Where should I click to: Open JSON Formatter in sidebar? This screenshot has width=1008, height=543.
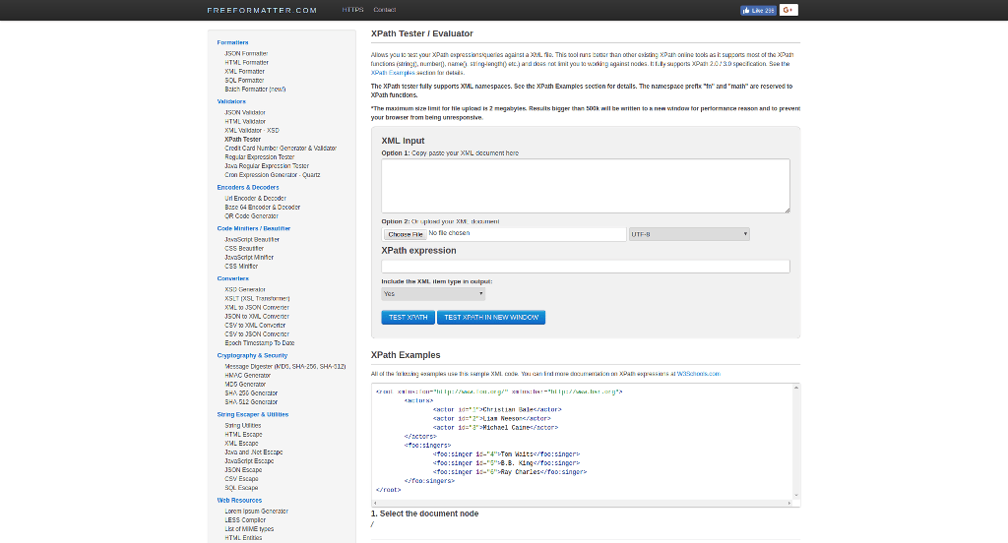[246, 53]
